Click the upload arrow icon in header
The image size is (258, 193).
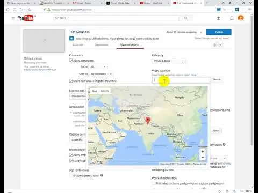point(219,18)
